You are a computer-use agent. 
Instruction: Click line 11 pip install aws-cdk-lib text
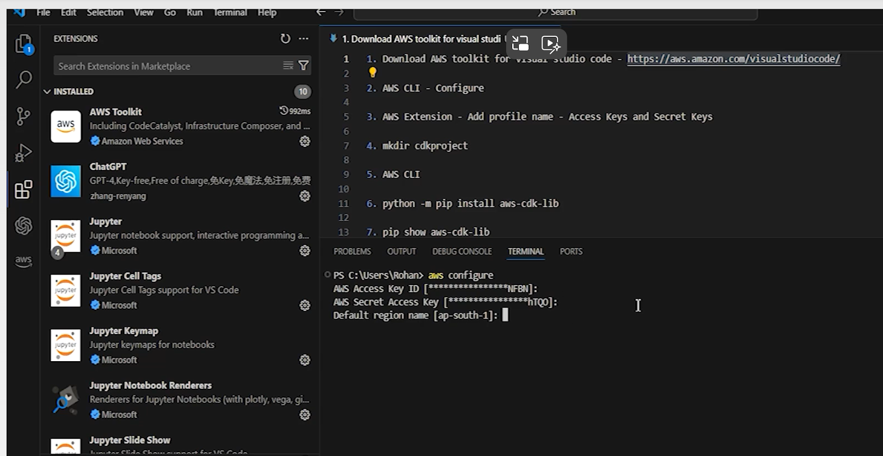pos(470,203)
